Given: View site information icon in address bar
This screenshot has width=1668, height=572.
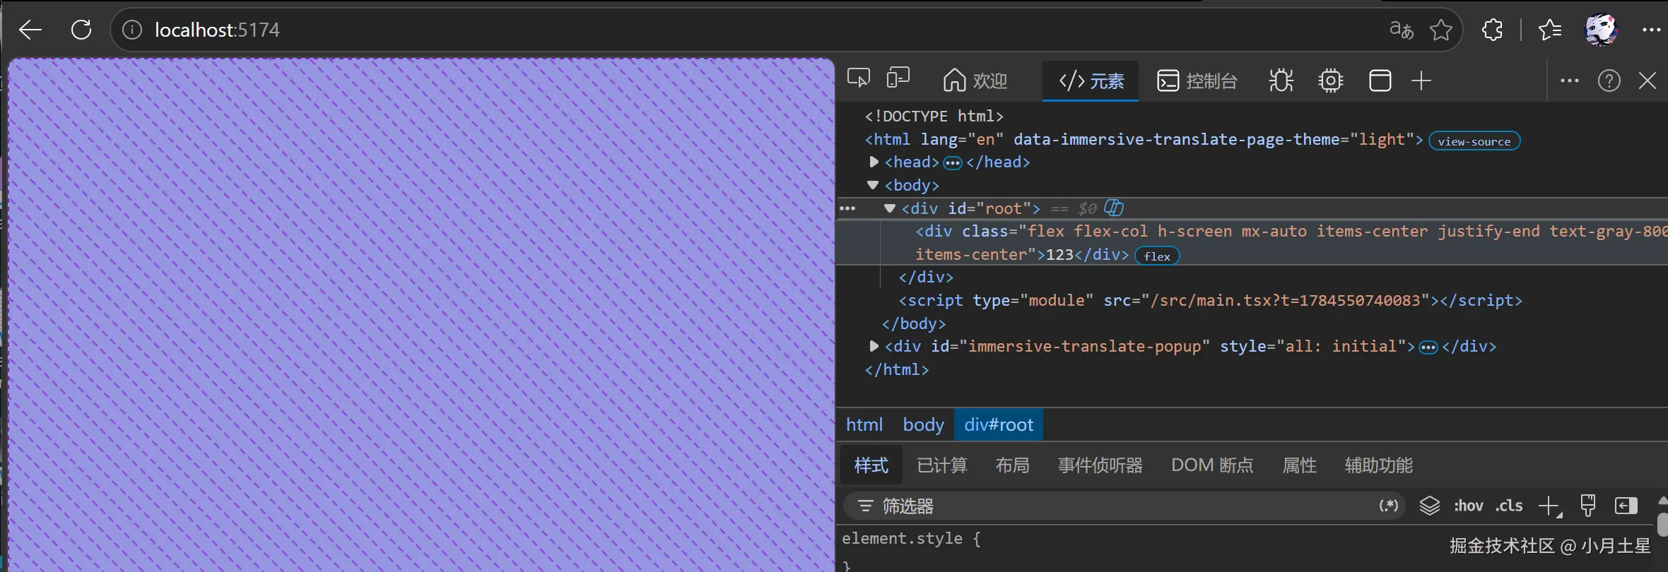Looking at the screenshot, I should click(x=132, y=30).
